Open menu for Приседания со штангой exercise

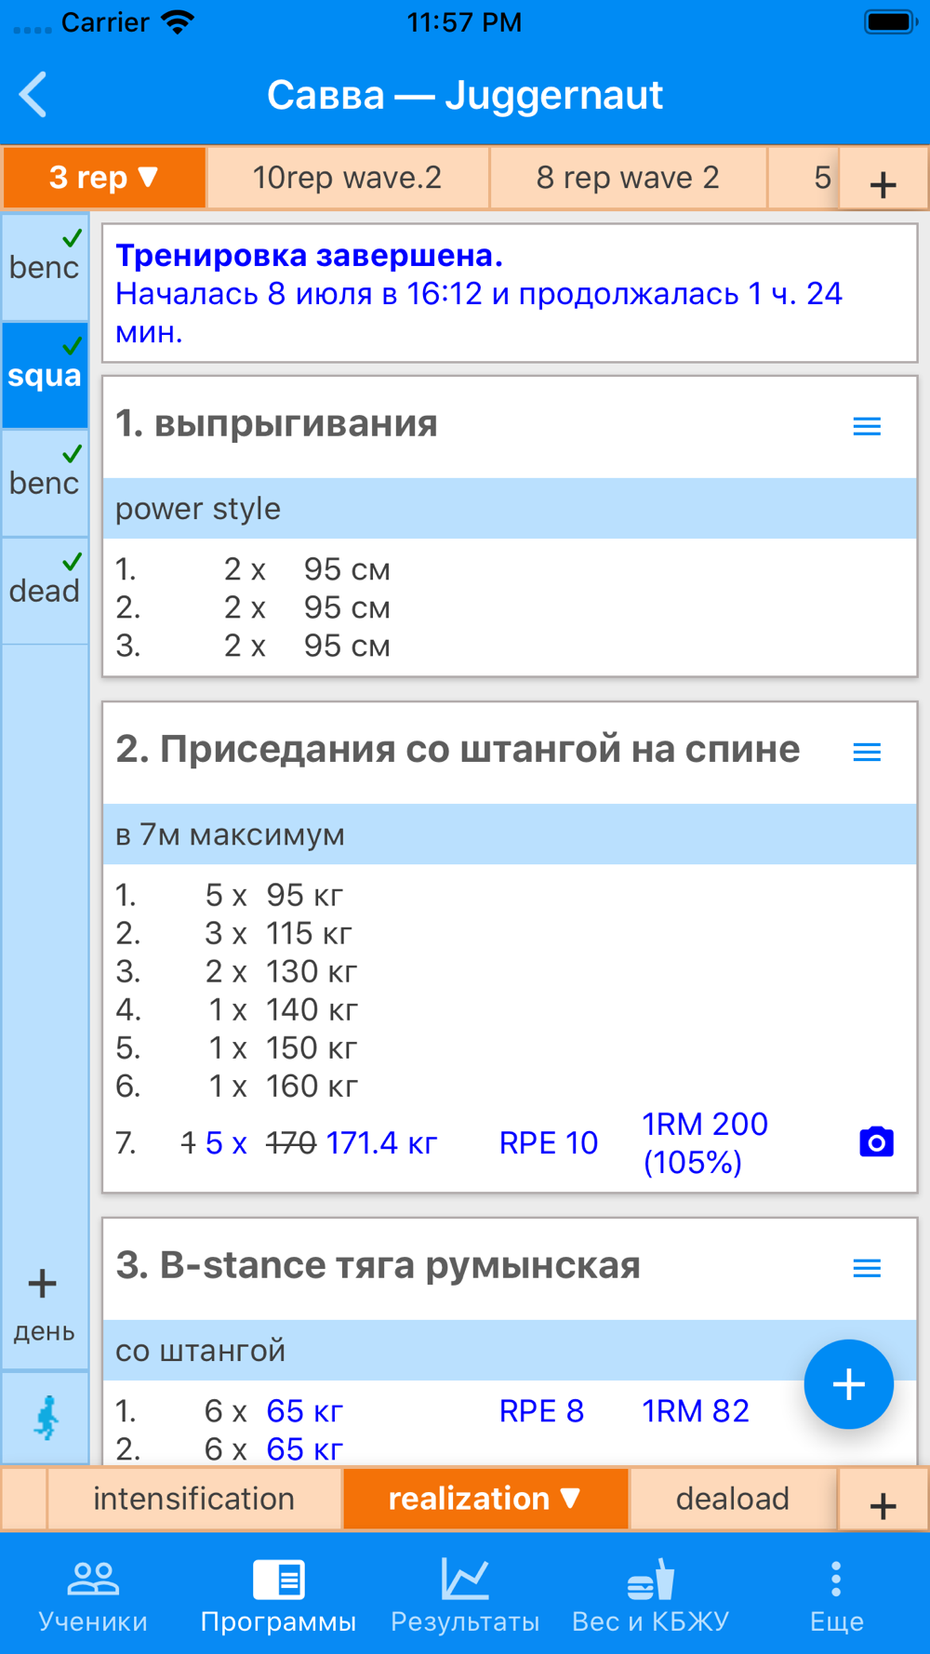pos(867,752)
